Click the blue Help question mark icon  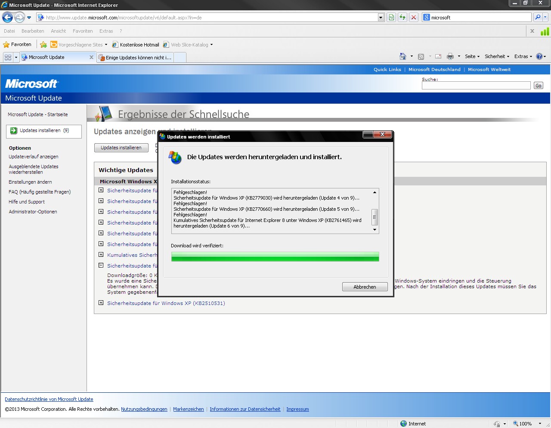click(x=539, y=56)
